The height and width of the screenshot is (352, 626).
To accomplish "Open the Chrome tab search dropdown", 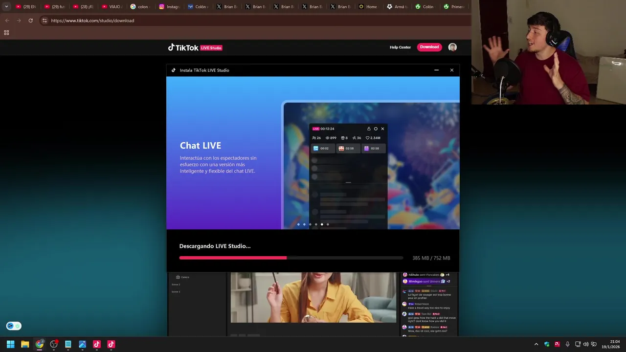I will [6, 6].
